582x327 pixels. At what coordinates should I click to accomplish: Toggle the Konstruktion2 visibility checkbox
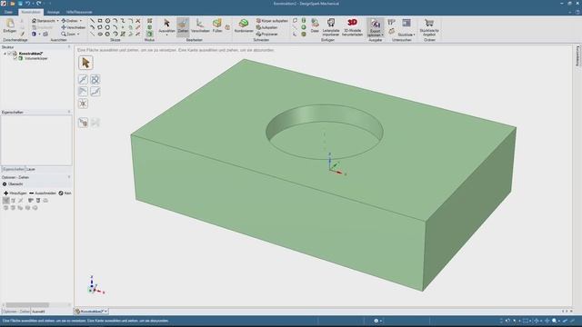(x=10, y=54)
